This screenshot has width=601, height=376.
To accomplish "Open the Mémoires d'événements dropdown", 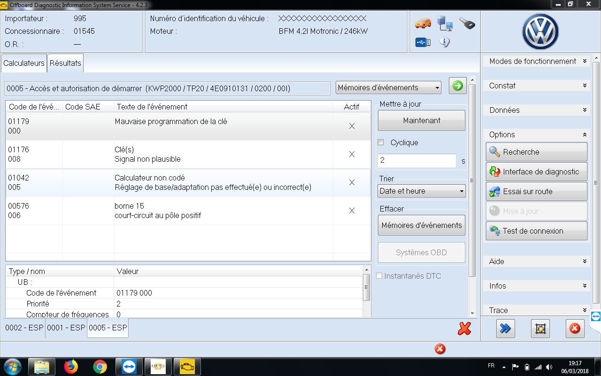I will click(388, 87).
